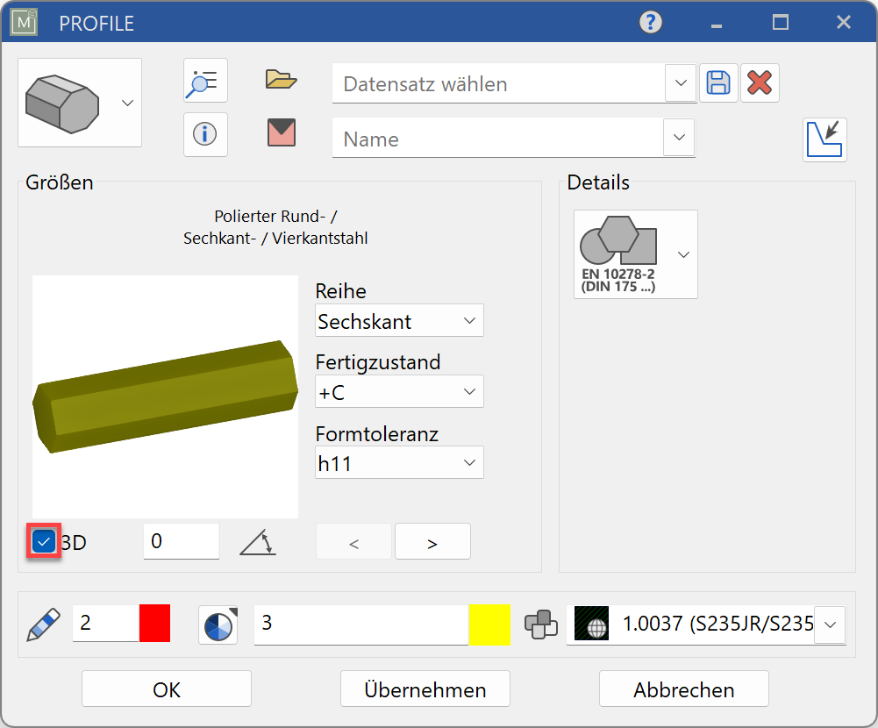Viewport: 878px width, 728px height.
Task: Select the pencil line-width tool
Action: coord(42,624)
